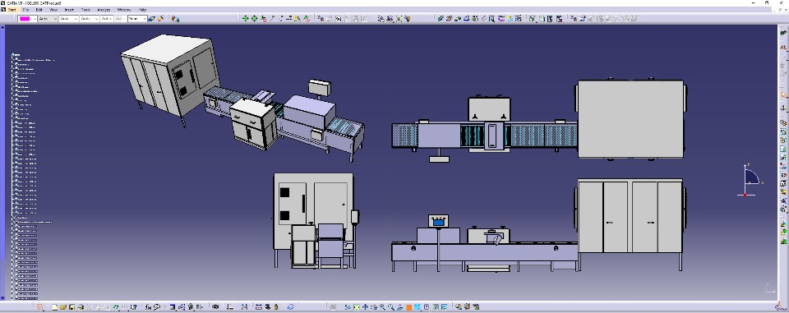Image resolution: width=789 pixels, height=313 pixels.
Task: Create a new document via New icon
Action: [x=54, y=307]
